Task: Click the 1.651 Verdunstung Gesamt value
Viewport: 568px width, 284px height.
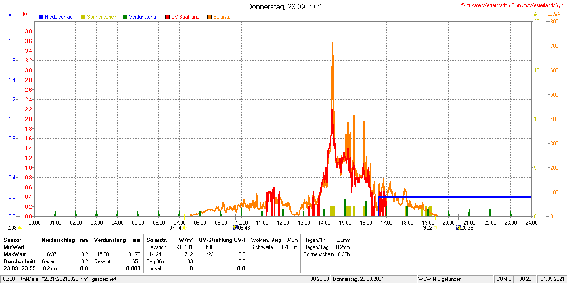Action: [134, 261]
